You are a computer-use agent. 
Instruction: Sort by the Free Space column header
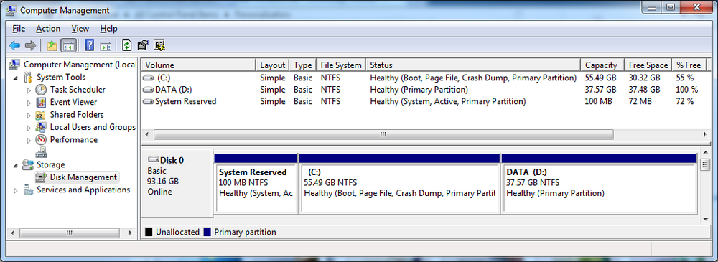coord(648,65)
